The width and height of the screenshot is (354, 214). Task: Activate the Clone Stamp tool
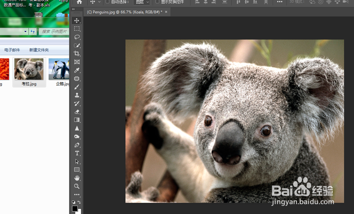pos(77,95)
